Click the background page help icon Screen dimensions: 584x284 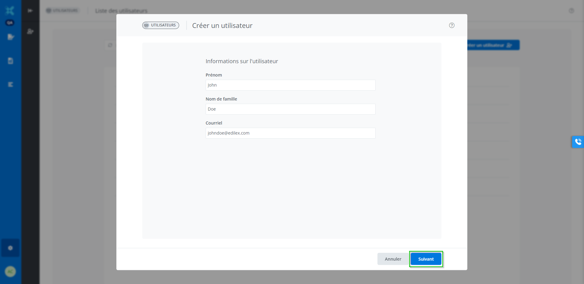pyautogui.click(x=571, y=11)
